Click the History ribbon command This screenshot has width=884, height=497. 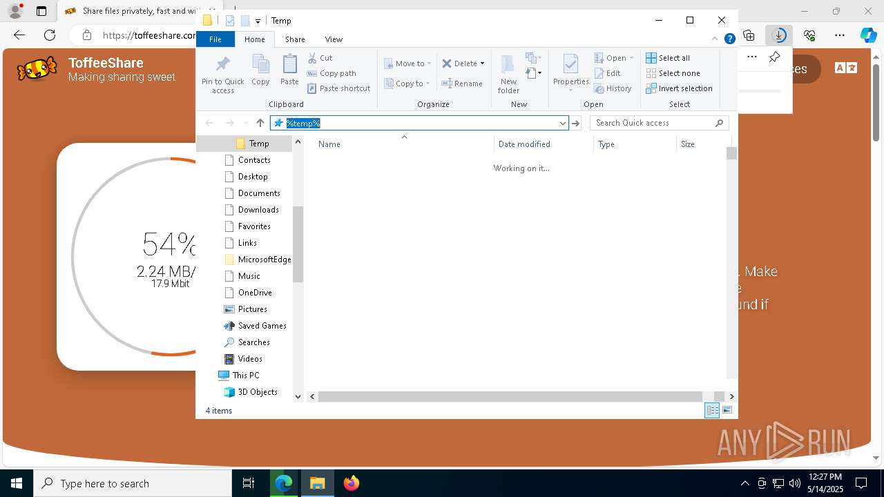click(x=613, y=88)
